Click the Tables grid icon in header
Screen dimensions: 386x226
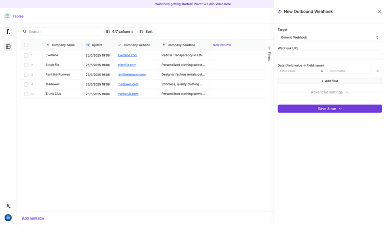click(x=7, y=16)
